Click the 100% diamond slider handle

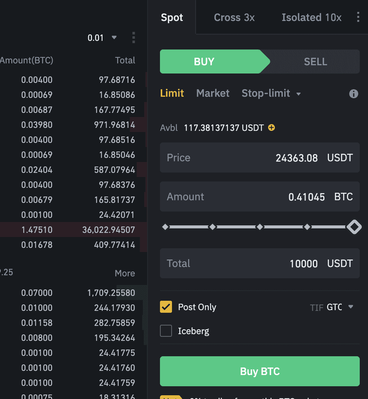(354, 227)
